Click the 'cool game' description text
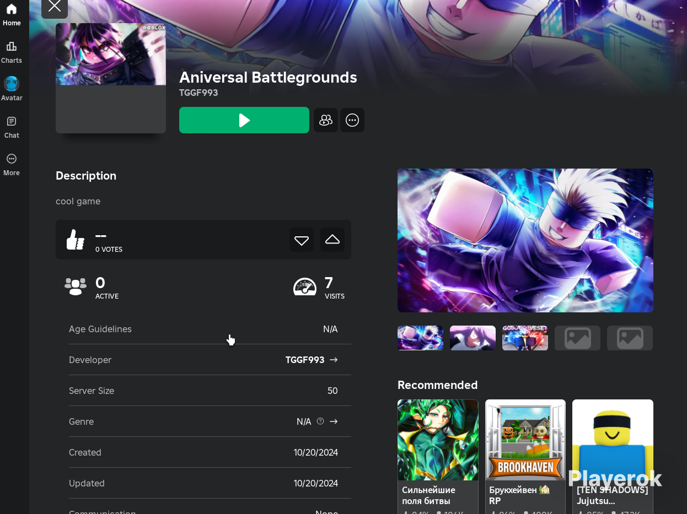This screenshot has height=514, width=687. click(x=78, y=201)
